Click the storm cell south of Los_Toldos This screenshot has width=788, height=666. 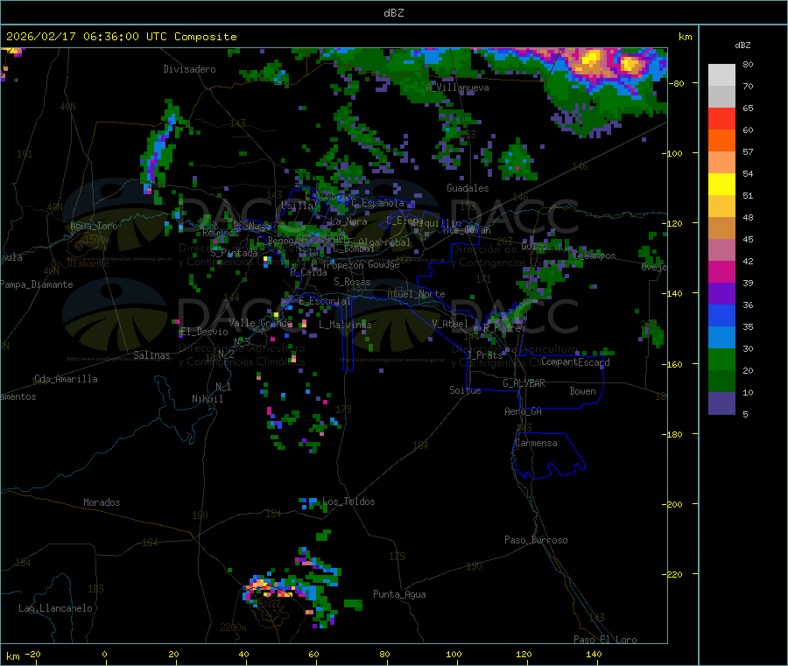pos(292,587)
